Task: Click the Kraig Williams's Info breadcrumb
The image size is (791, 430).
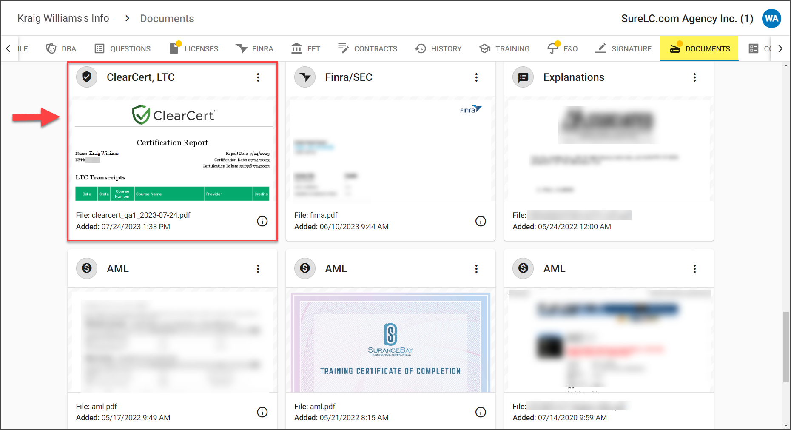Action: point(63,18)
